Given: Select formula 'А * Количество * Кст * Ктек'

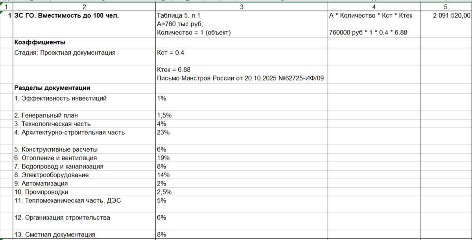Looking at the screenshot, I should tap(371, 16).
